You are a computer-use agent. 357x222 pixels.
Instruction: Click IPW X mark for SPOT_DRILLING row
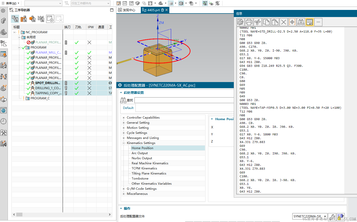click(x=89, y=83)
